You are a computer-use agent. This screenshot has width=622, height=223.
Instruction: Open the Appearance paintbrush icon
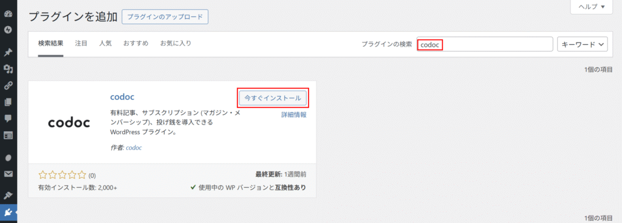point(9,195)
